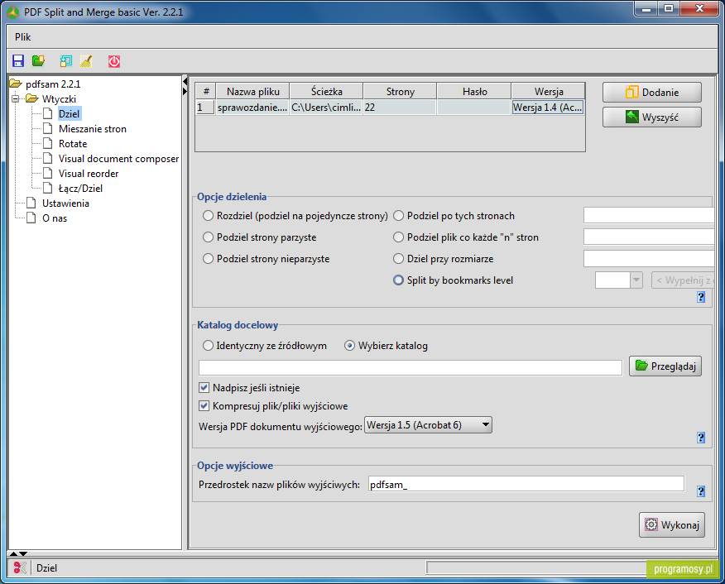Click Ścieżka column header
Viewport: 725px width, 584px height.
(x=326, y=92)
